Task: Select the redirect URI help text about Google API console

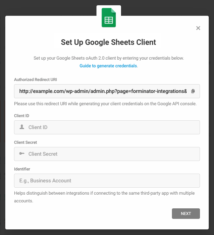Action: 105,104
